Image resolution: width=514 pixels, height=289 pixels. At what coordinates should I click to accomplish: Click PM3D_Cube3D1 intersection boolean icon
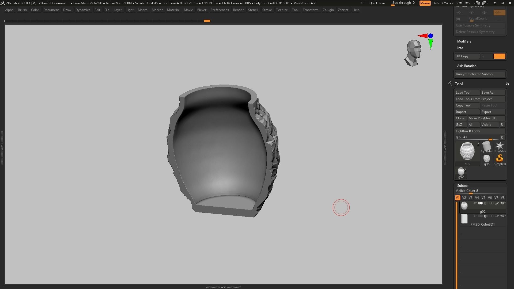[x=491, y=216]
